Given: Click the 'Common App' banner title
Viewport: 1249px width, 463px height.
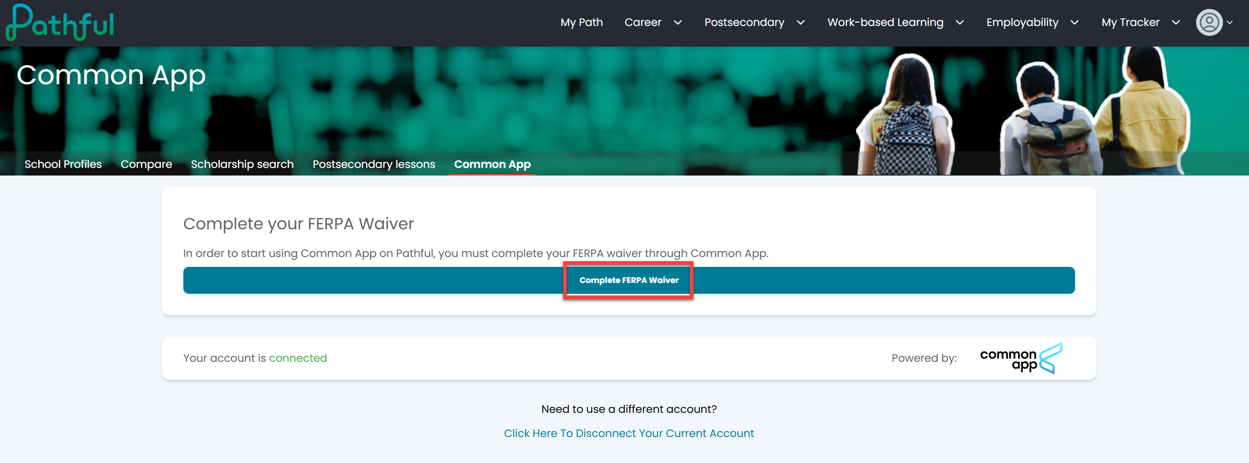Looking at the screenshot, I should [111, 76].
